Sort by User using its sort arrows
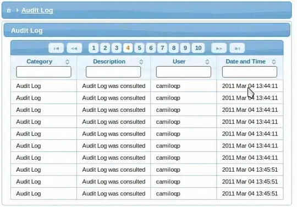 coord(207,62)
